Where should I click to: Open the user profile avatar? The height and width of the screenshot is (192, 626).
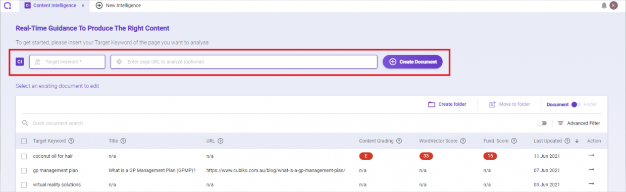(x=614, y=6)
